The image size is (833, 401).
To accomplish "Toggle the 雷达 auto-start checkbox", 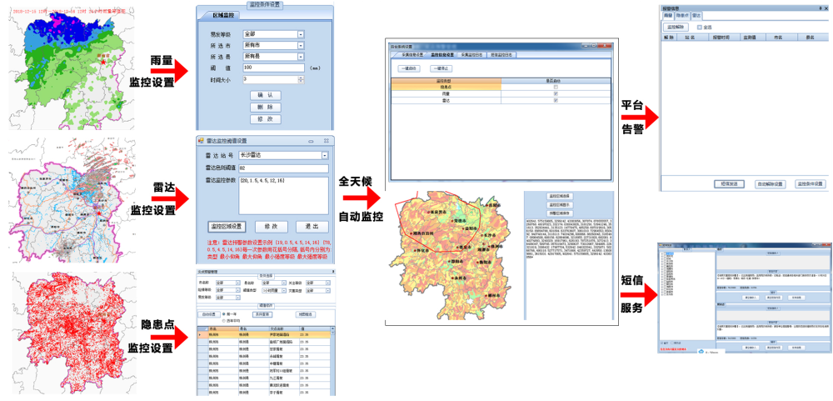I will [x=555, y=100].
